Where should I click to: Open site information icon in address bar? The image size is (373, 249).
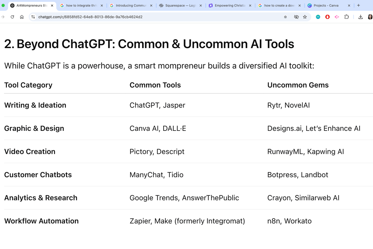click(33, 17)
